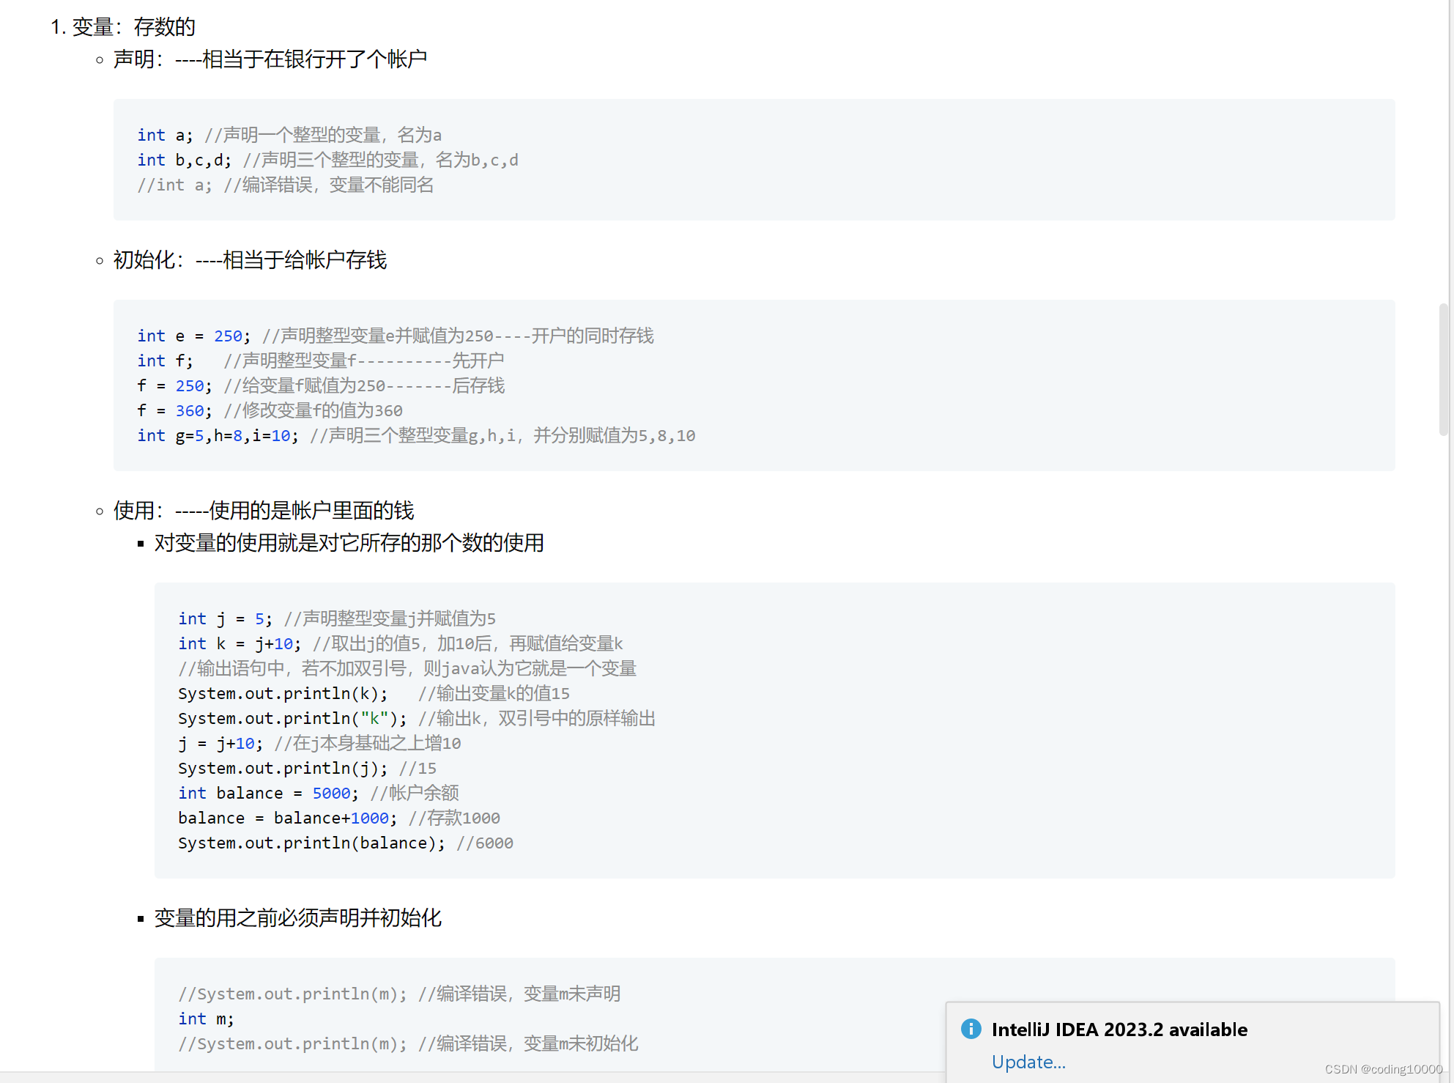The width and height of the screenshot is (1454, 1083).
Task: Click the code line 'int e = 250;'
Action: 194,336
